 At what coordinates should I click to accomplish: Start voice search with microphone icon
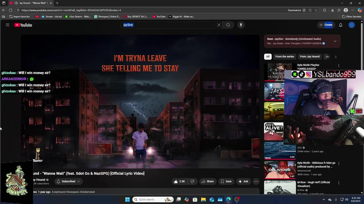pyautogui.click(x=241, y=25)
